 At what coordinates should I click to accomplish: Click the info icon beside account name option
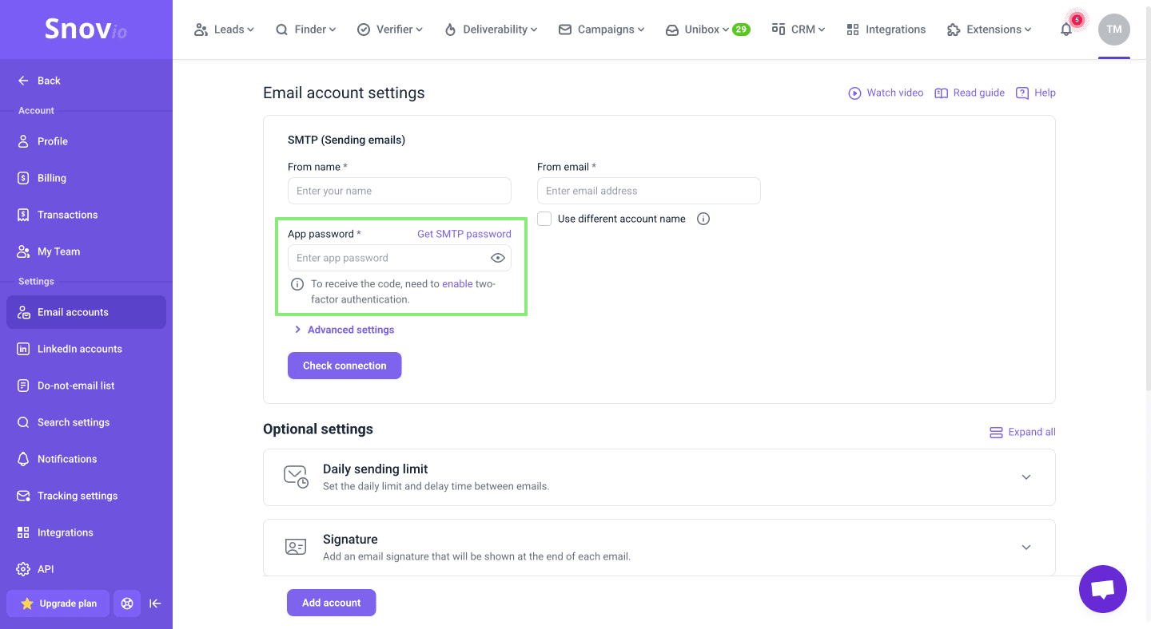(x=703, y=219)
